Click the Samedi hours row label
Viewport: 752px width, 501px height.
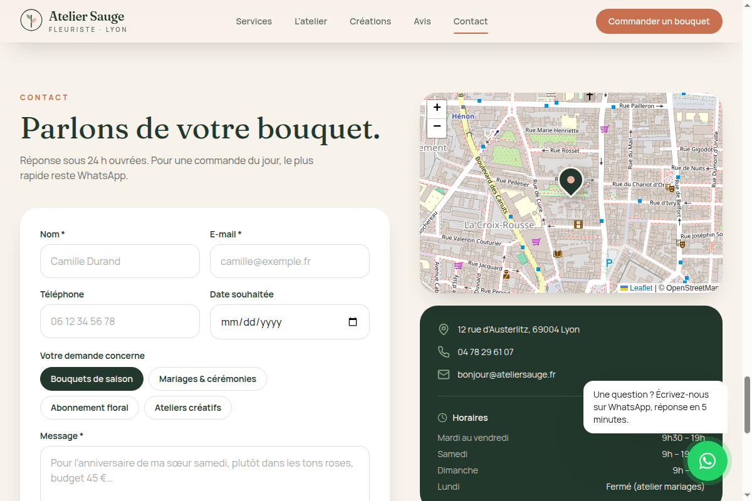click(452, 454)
